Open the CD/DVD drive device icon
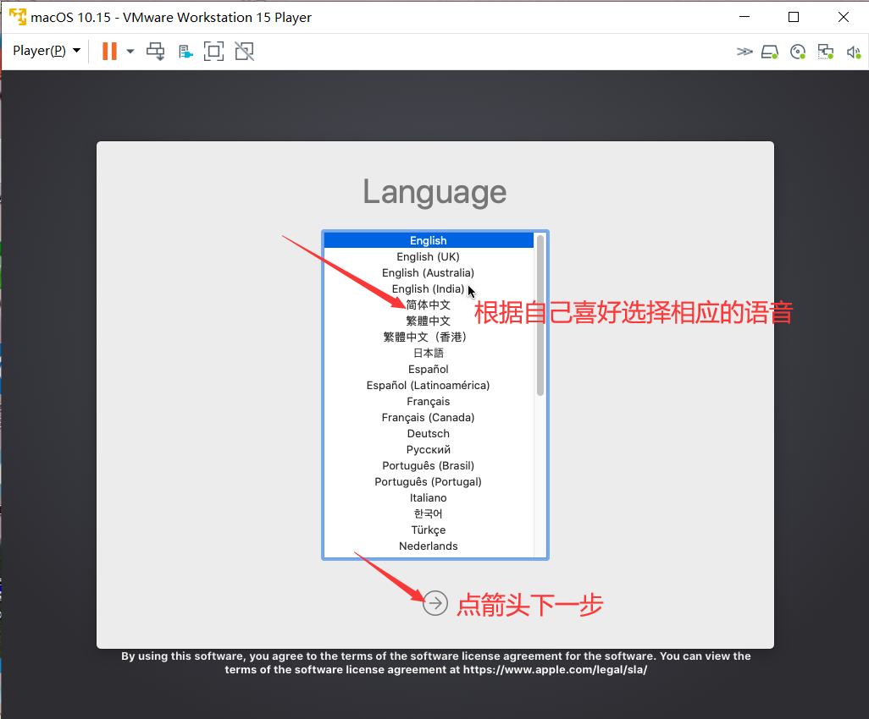Screen dimensions: 869x719 pyautogui.click(x=798, y=52)
